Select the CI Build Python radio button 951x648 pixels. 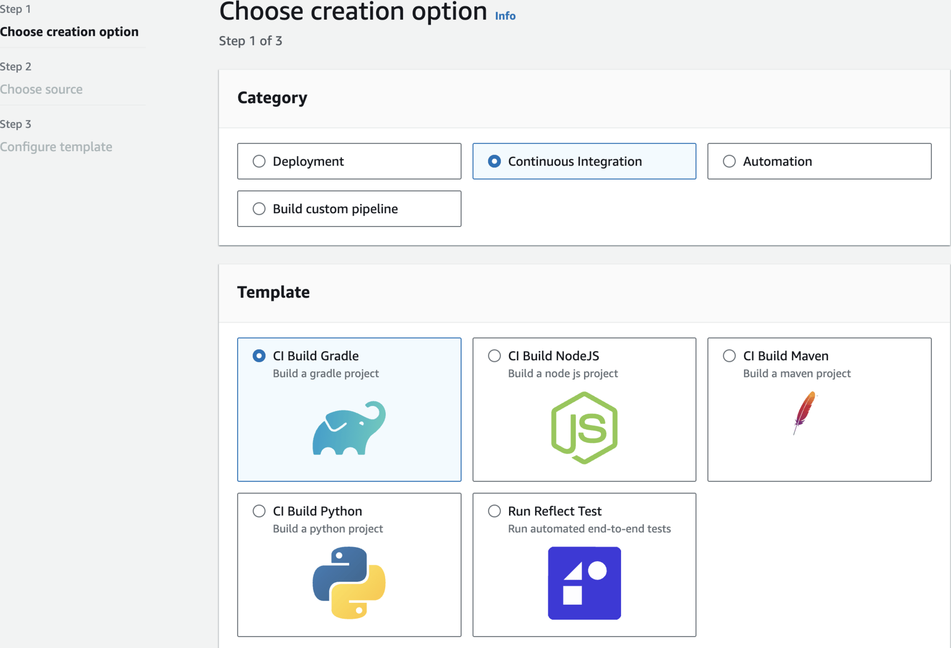click(259, 511)
